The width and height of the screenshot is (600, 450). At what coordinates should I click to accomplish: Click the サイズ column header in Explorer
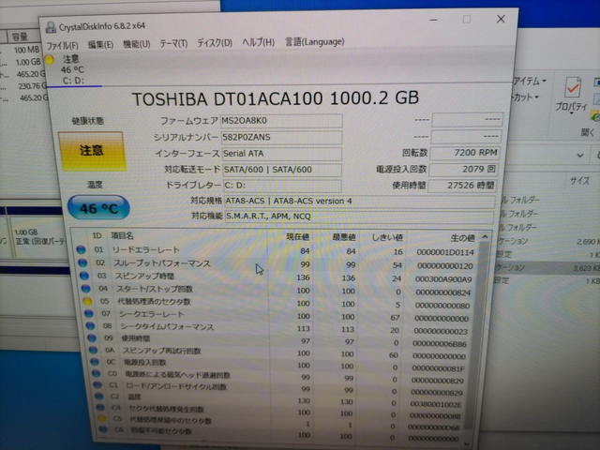click(579, 181)
